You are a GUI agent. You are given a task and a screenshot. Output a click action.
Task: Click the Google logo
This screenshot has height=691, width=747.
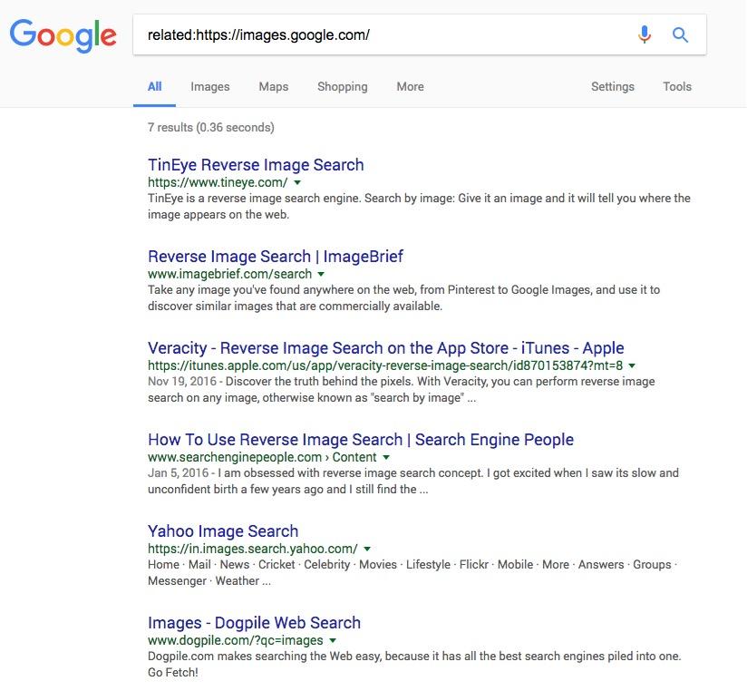click(x=63, y=35)
